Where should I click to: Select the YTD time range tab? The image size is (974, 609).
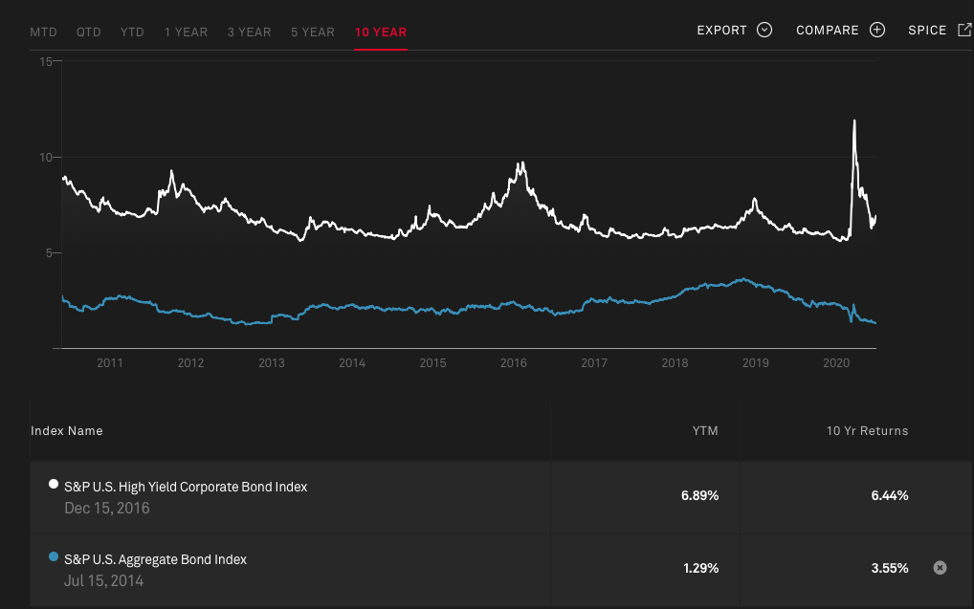[132, 33]
